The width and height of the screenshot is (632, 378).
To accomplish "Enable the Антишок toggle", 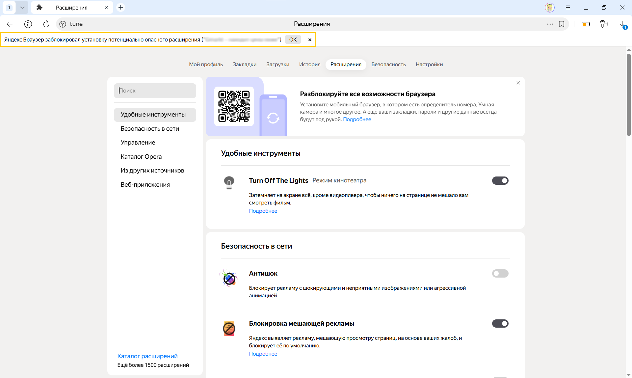I will point(500,273).
